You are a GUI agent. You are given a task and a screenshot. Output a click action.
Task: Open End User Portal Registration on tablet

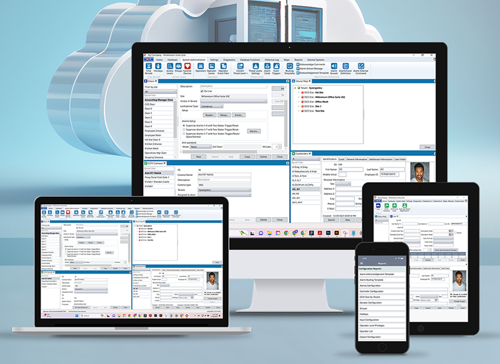click(x=405, y=207)
